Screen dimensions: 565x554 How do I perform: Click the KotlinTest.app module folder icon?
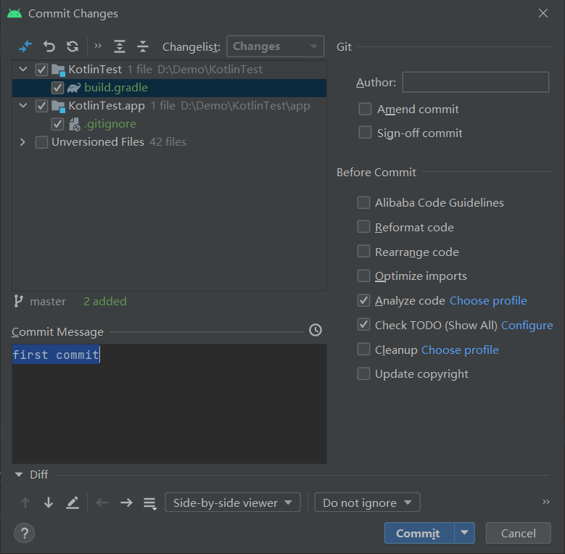(x=58, y=106)
